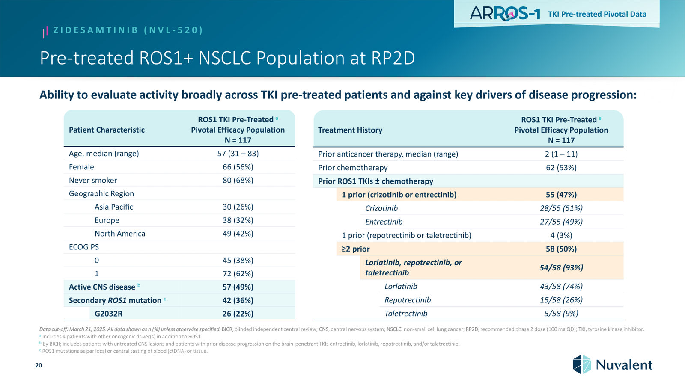The height and width of the screenshot is (385, 685).
Task: Click the 'Repotrectinib' row label
Action: click(x=408, y=300)
